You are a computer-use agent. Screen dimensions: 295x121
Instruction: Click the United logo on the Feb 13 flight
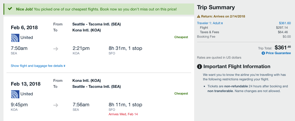[x=15, y=94]
